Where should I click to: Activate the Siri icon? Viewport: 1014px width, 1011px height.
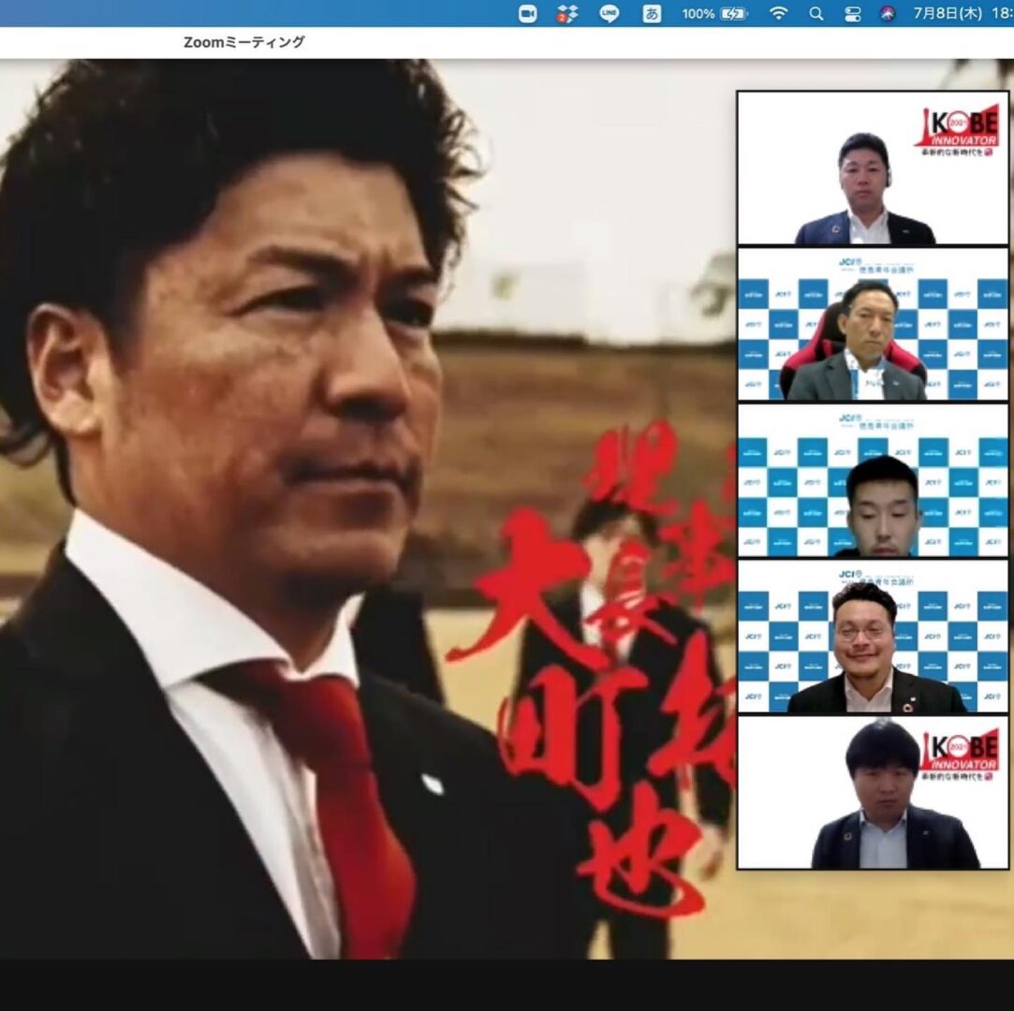888,13
